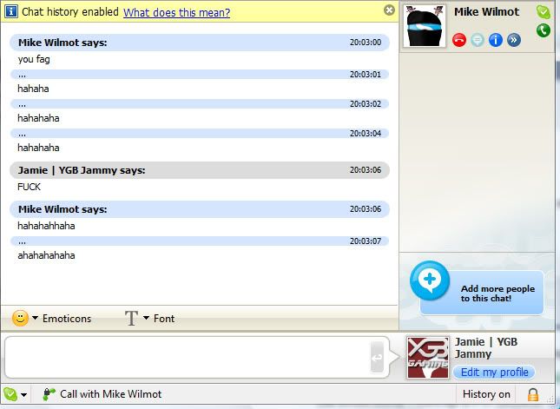
Task: Click the green phone call icon
Action: (544, 30)
